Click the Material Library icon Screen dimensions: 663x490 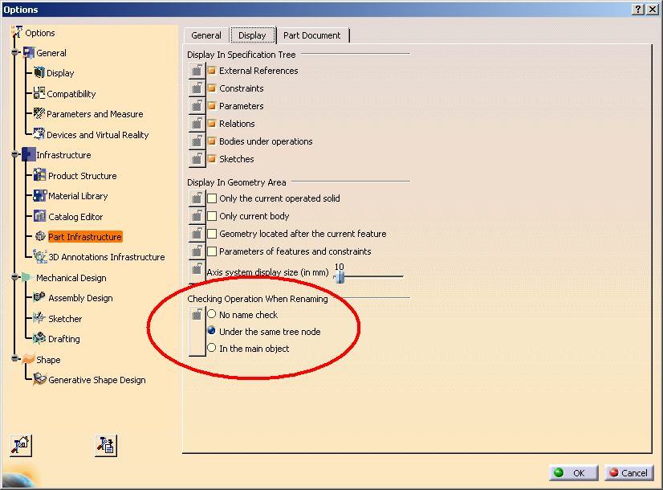tap(40, 195)
